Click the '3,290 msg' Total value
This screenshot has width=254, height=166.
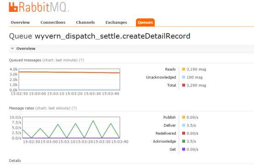[x=196, y=86]
